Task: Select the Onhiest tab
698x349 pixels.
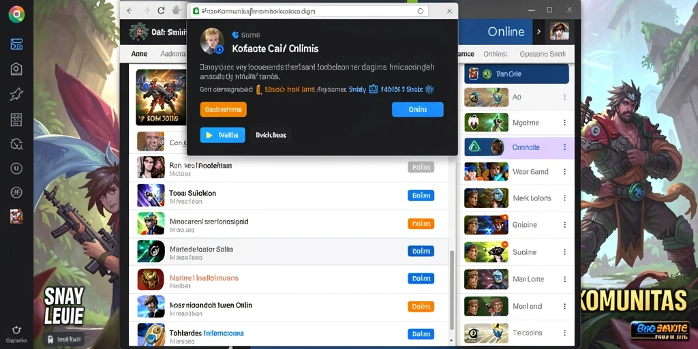Action: coord(496,54)
